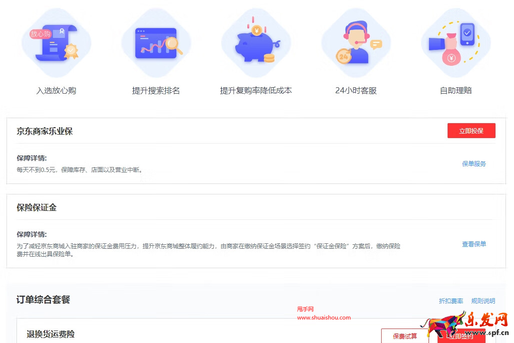Click the 自助理赔 label text
The image size is (514, 343).
point(456,91)
